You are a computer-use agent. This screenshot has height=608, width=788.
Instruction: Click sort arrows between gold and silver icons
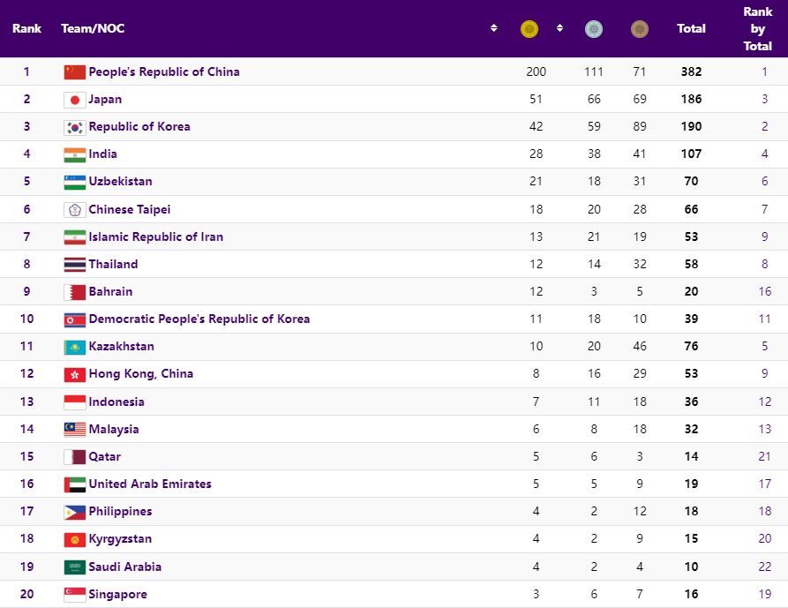pos(559,28)
